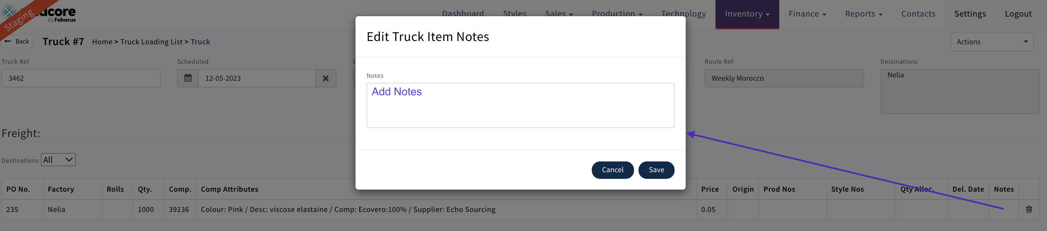This screenshot has height=231, width=1047.
Task: Expand the Destinations filter dropdown
Action: (58, 160)
